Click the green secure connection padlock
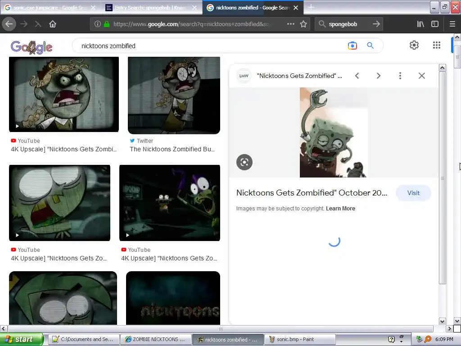Image resolution: width=461 pixels, height=346 pixels. point(107,24)
